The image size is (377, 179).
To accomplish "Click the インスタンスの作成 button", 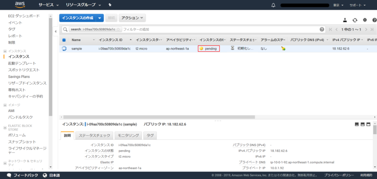I will 77,18.
